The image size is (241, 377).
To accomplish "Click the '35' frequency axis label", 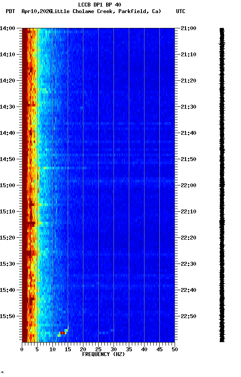I will point(129,350).
